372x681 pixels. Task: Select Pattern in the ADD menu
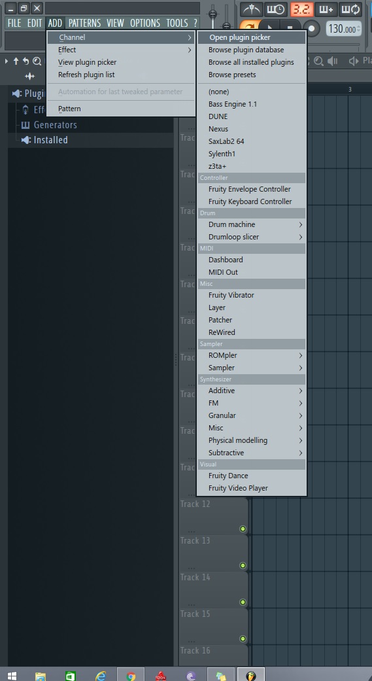(121, 109)
